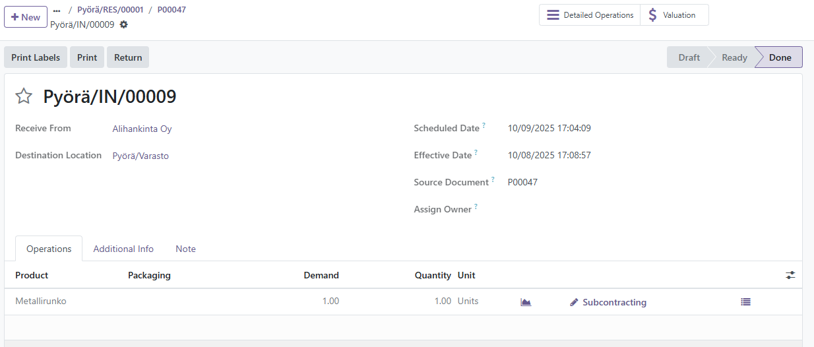The image size is (814, 347).
Task: Switch to Additional Info tab
Action: coord(123,249)
